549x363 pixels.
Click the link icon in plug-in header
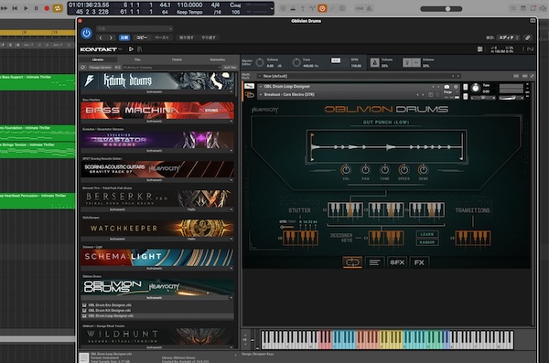528,37
